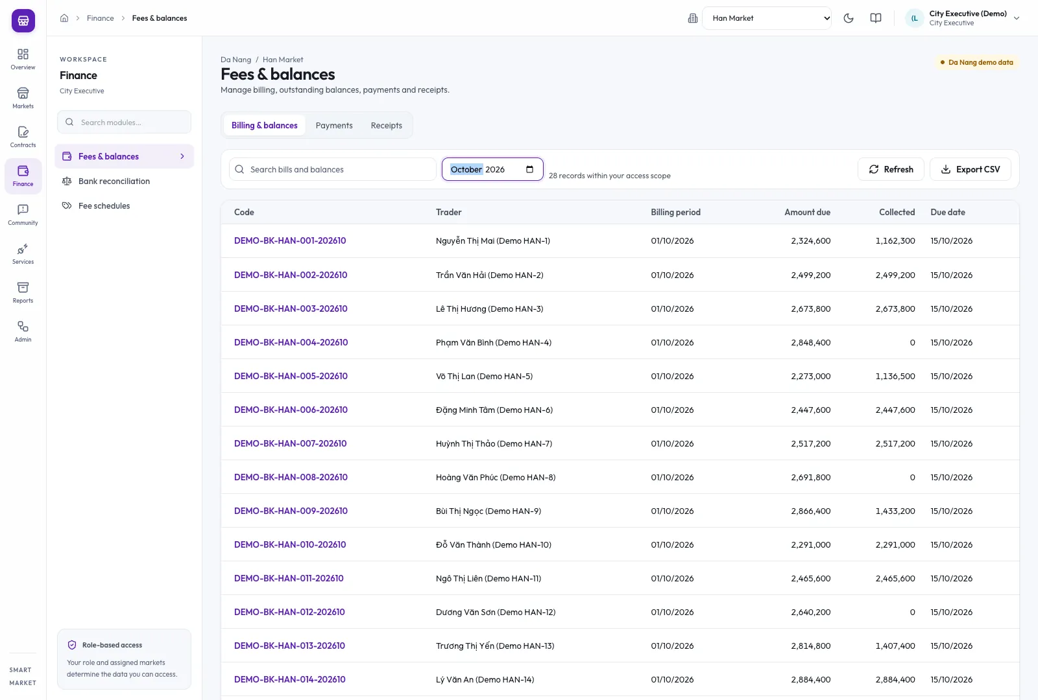Click the Da Nang demo data badge
The height and width of the screenshot is (700, 1038).
(976, 62)
